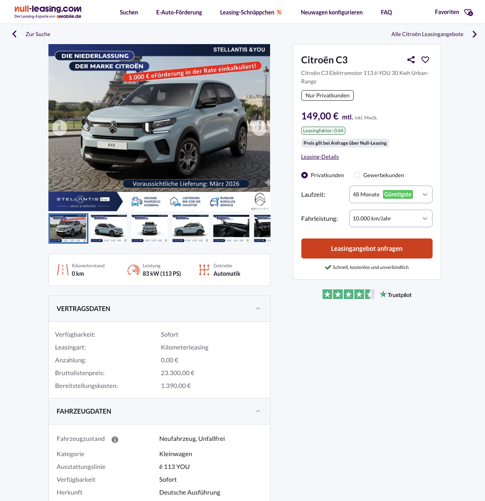Viewport: 485px width, 501px height.
Task: Open the Laufzeit 48 Monate dropdown
Action: click(x=391, y=194)
